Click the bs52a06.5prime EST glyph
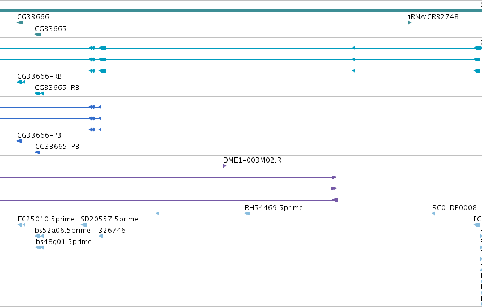 tap(39, 236)
